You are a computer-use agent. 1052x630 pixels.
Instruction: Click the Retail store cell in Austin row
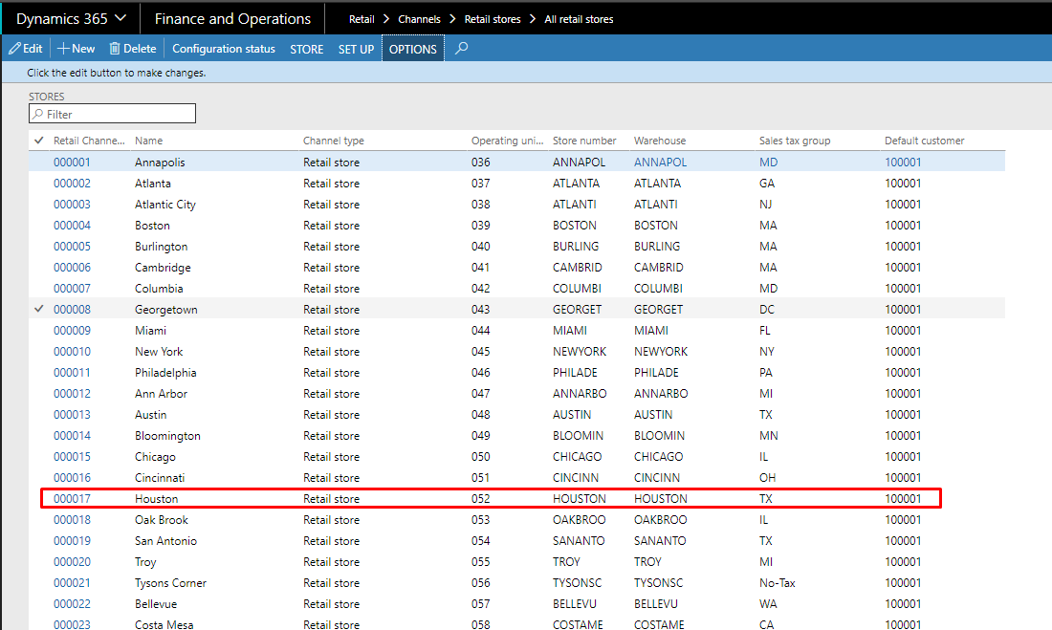point(332,415)
